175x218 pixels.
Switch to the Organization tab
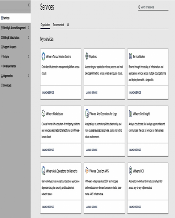tap(45, 25)
